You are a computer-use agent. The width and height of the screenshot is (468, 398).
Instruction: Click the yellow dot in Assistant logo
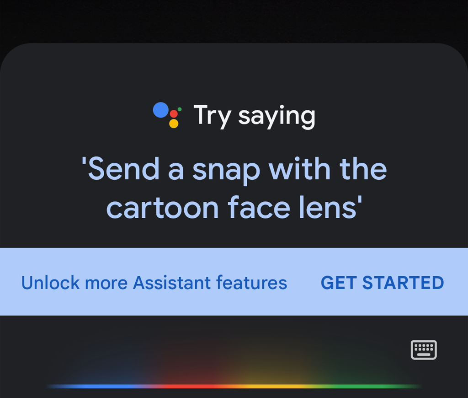coord(174,124)
